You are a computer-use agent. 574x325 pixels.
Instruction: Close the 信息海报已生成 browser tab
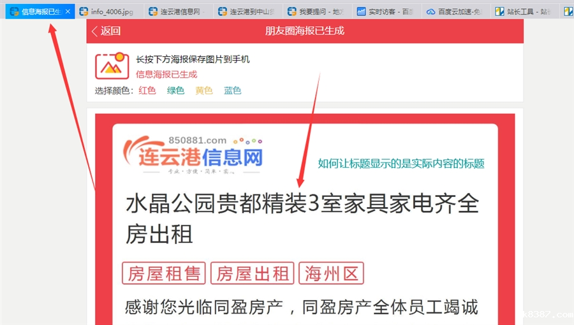point(68,11)
